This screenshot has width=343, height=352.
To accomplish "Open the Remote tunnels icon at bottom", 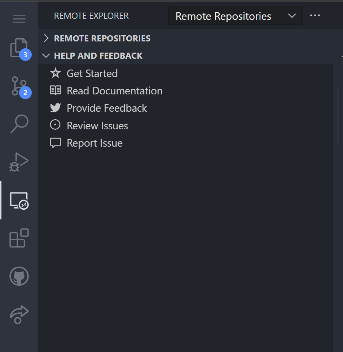I will (19, 314).
